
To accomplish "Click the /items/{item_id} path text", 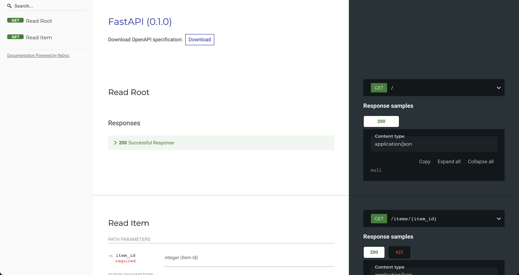I will pos(414,219).
